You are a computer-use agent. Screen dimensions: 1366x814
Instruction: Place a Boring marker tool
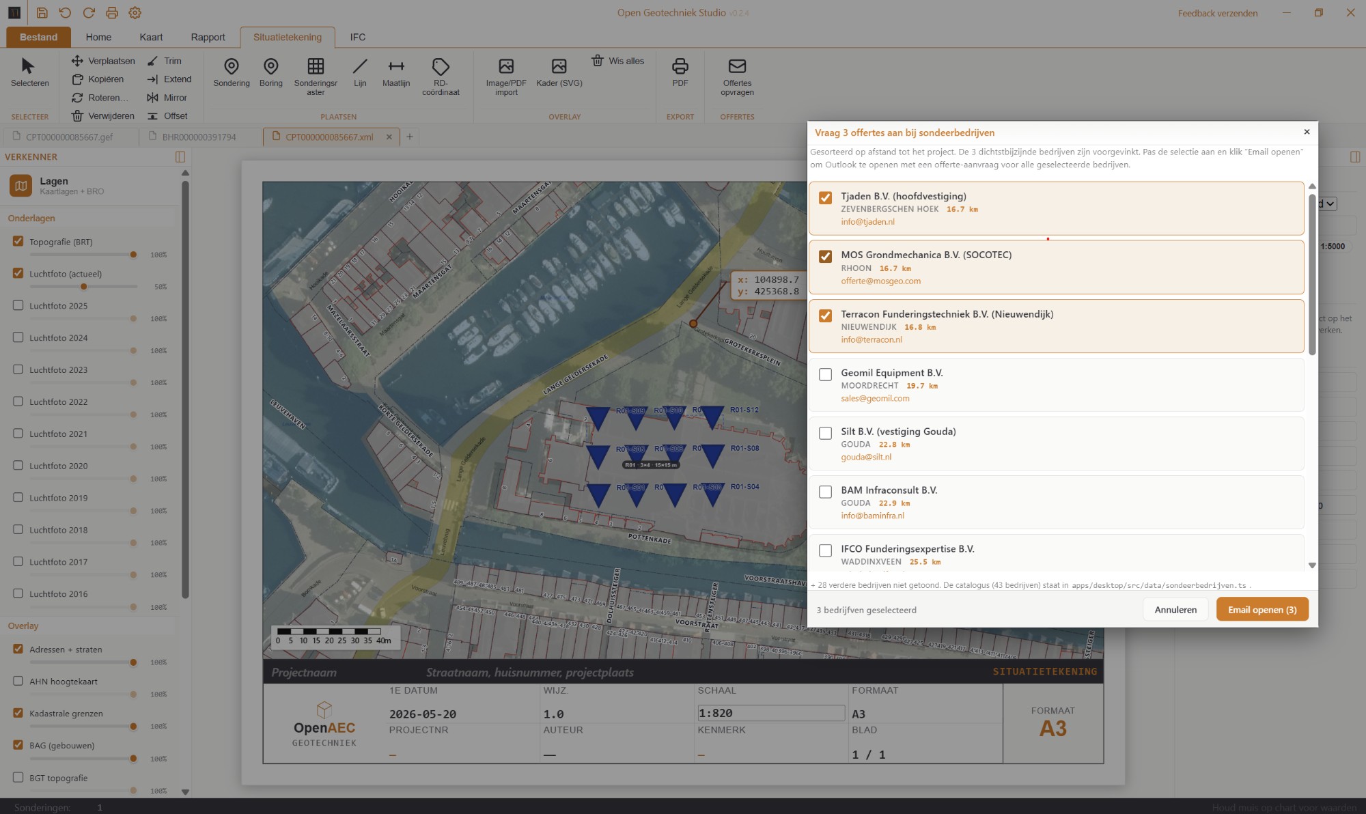point(271,72)
